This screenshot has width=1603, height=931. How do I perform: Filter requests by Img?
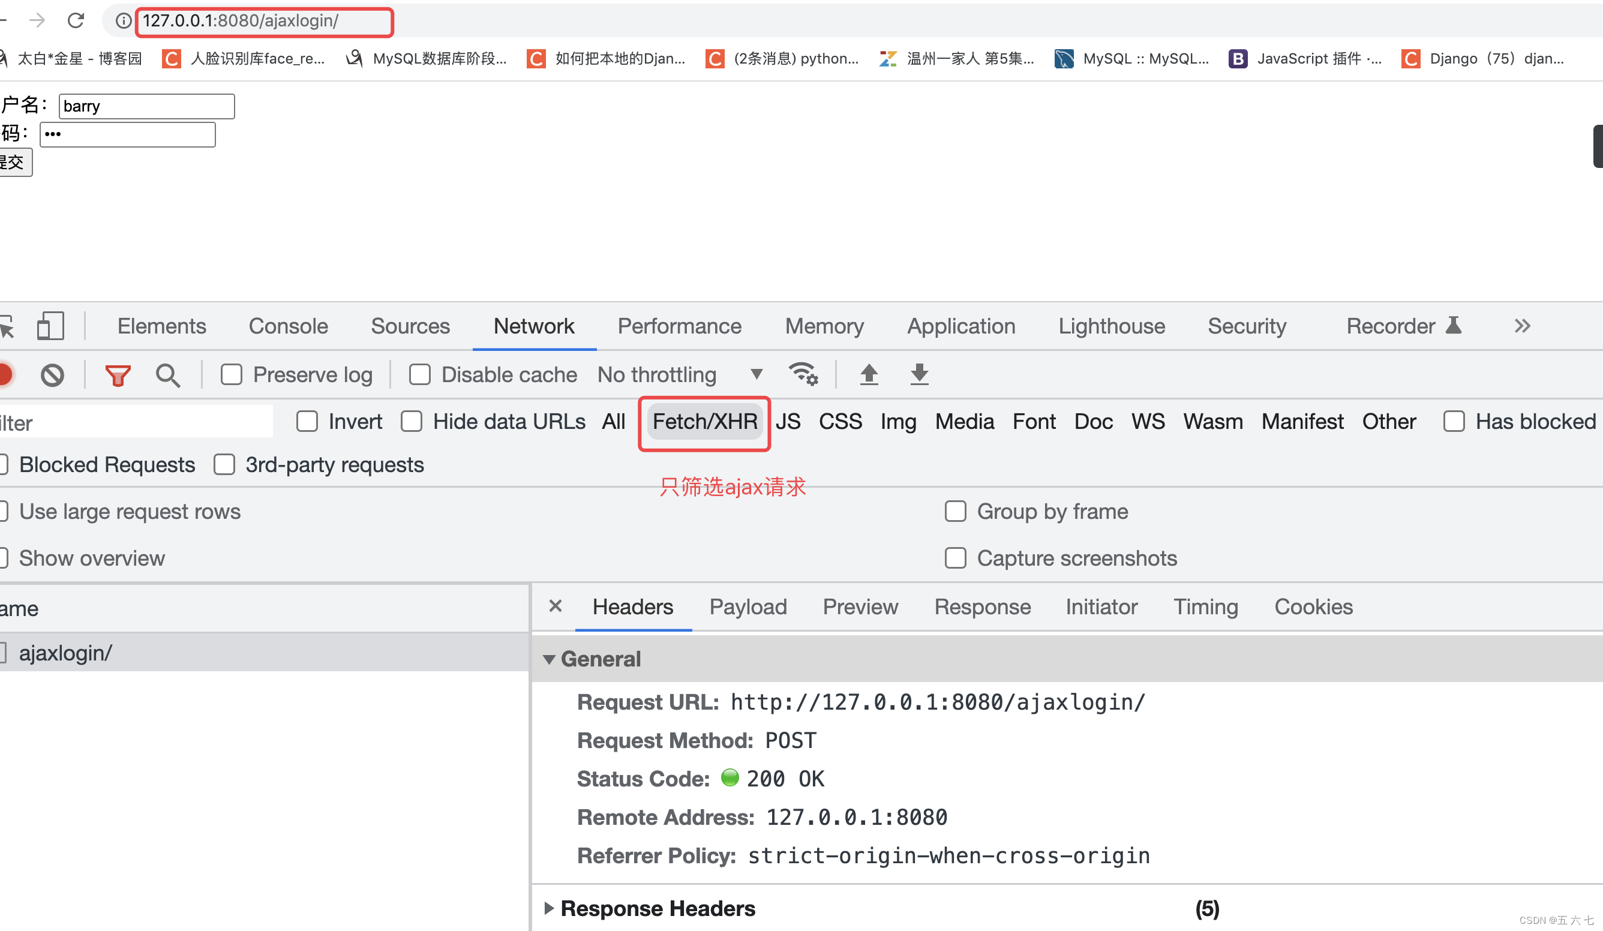click(x=898, y=421)
